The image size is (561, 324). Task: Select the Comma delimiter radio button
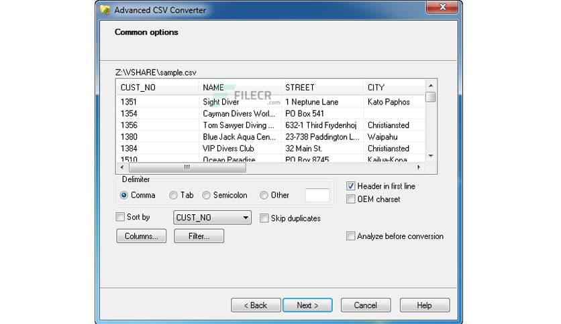click(123, 195)
